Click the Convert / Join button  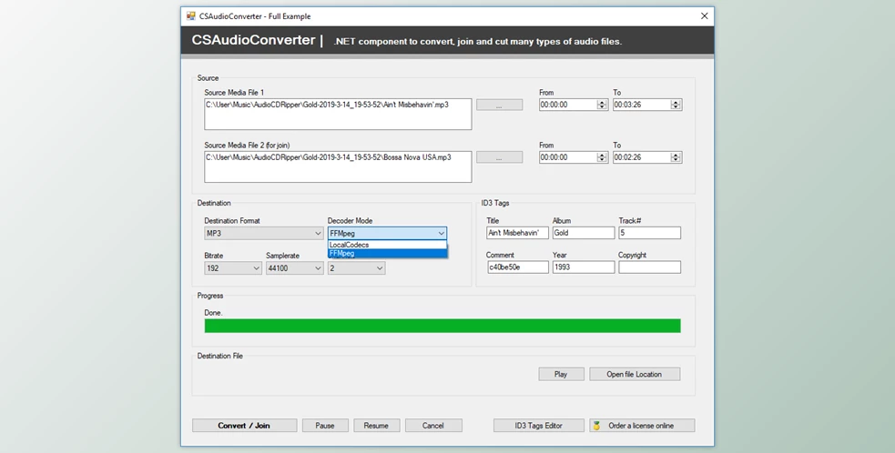pos(244,426)
